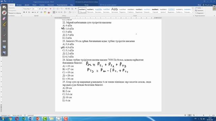Image resolution: width=216 pixels, height=121 pixels.
Task: Toggle superscript formatting
Action: pyautogui.click(x=37, y=12)
